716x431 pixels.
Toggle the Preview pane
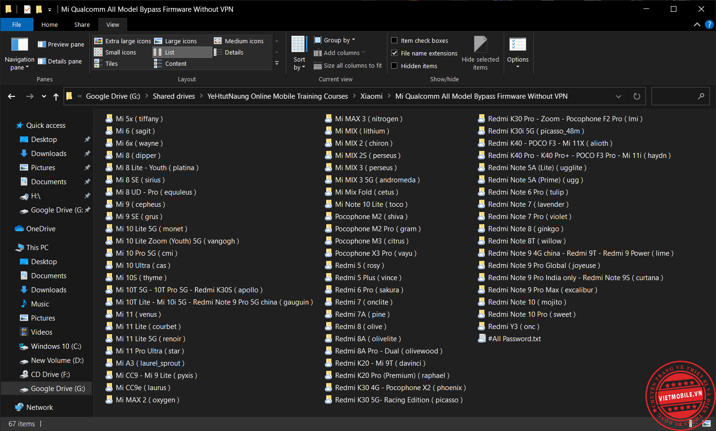point(61,44)
